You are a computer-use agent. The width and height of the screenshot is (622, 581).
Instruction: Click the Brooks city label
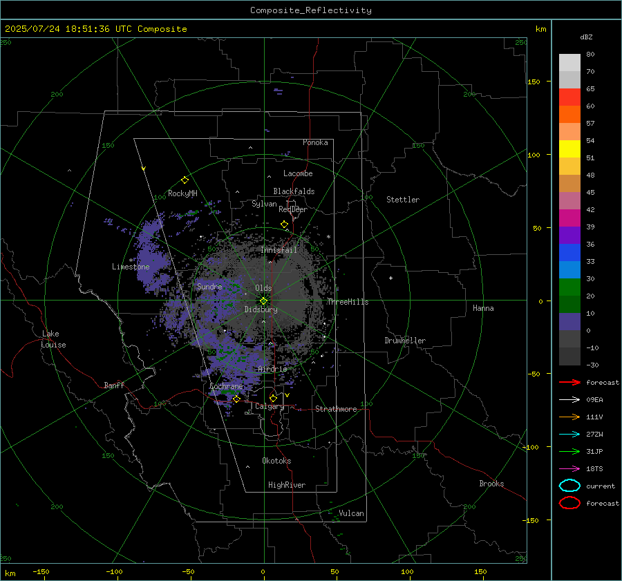pos(491,484)
